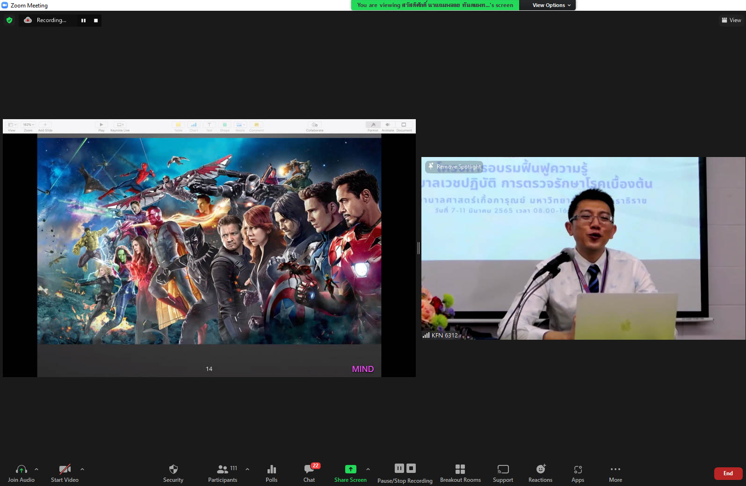746x486 pixels.
Task: Click the View layout button at top right
Action: click(x=732, y=20)
